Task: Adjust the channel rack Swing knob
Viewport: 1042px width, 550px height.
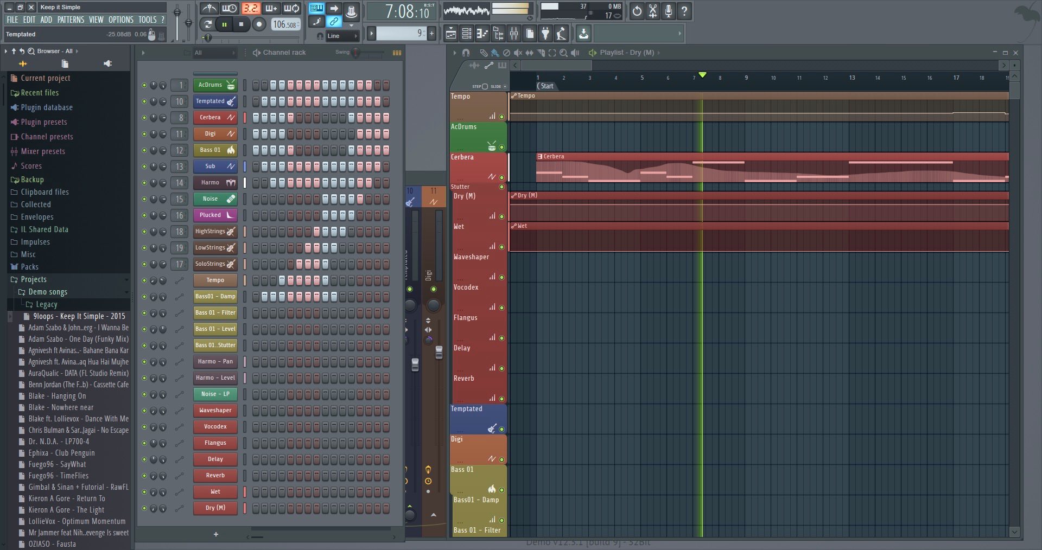Action: coord(356,53)
